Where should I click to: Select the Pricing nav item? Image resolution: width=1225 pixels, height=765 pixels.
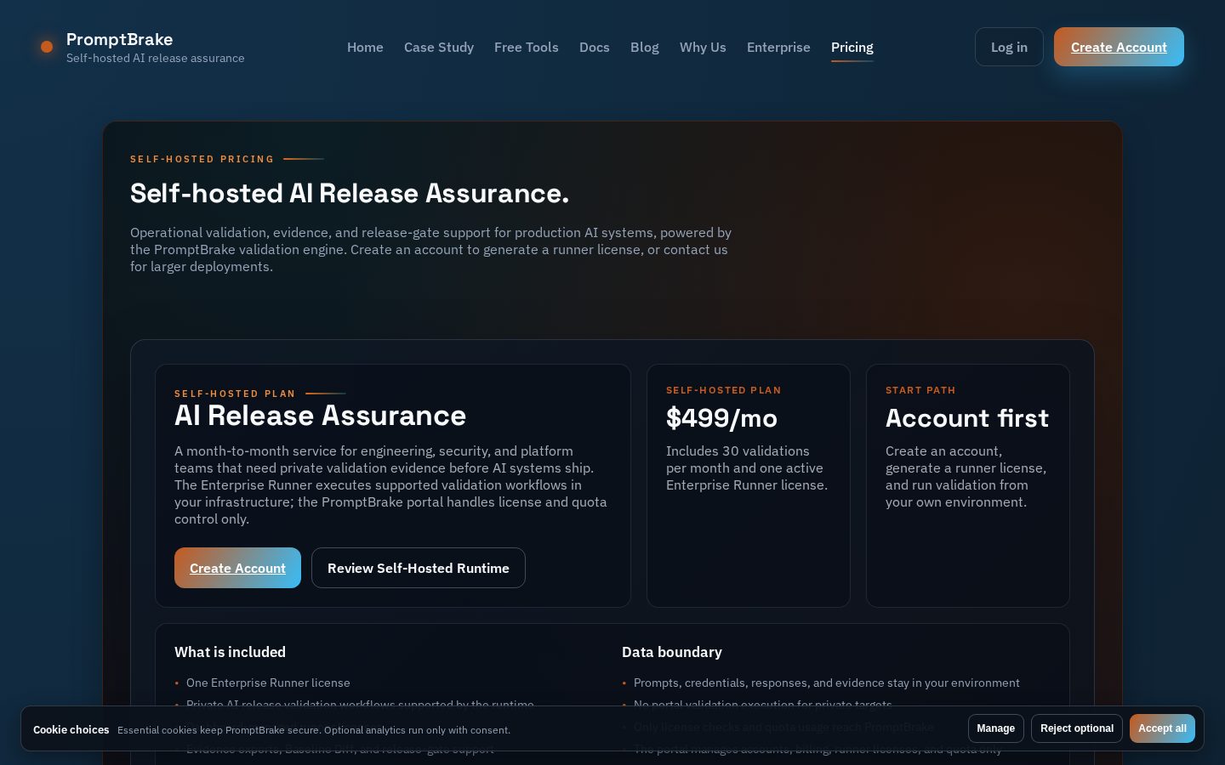[x=852, y=47]
